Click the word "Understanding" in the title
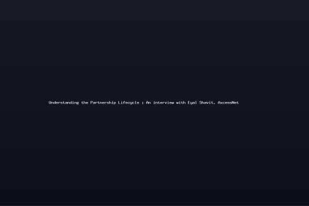The height and width of the screenshot is (206, 309). tap(64, 102)
